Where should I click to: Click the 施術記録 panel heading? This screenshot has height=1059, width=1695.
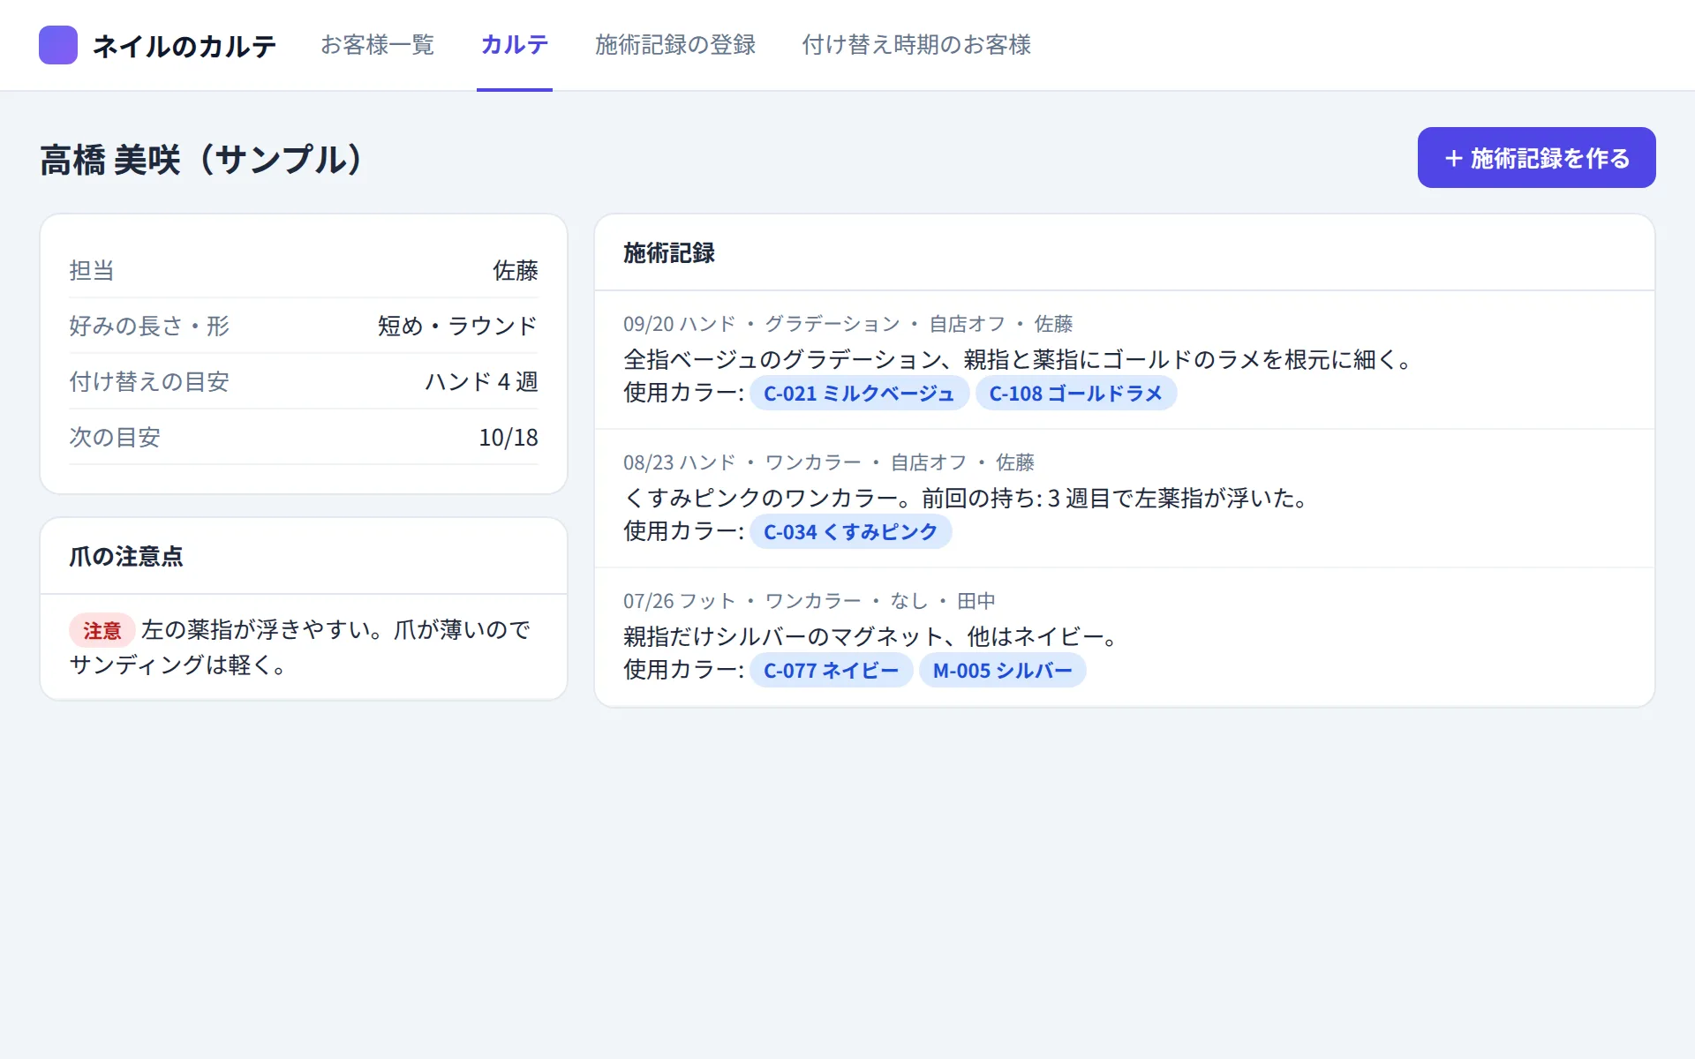tap(669, 253)
